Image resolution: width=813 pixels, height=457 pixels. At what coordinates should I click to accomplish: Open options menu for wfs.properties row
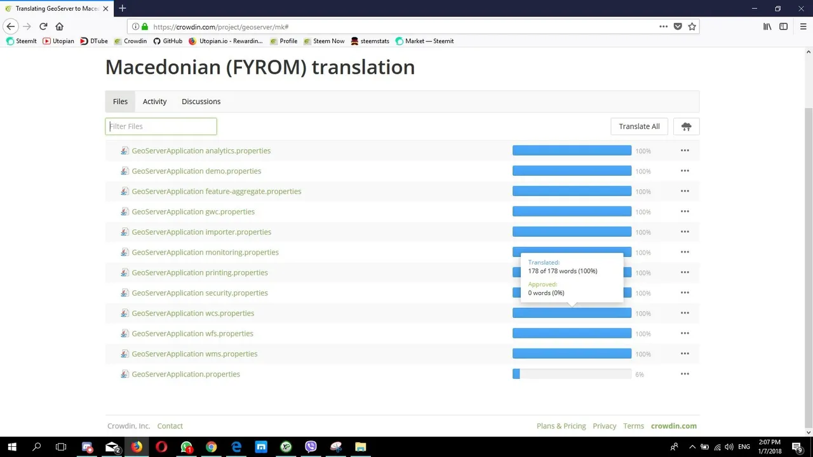tap(685, 333)
